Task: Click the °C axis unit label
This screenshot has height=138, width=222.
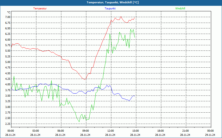Action: coord(9,12)
